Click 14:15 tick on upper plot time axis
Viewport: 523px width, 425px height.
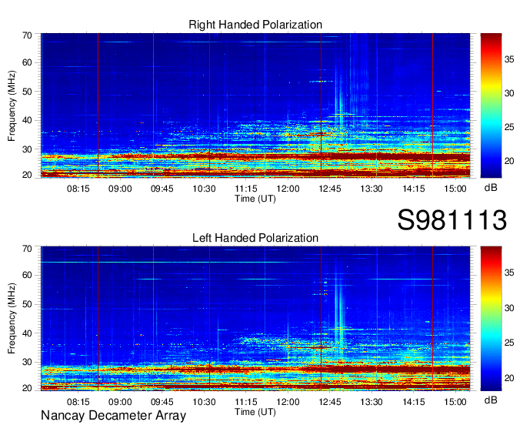414,189
